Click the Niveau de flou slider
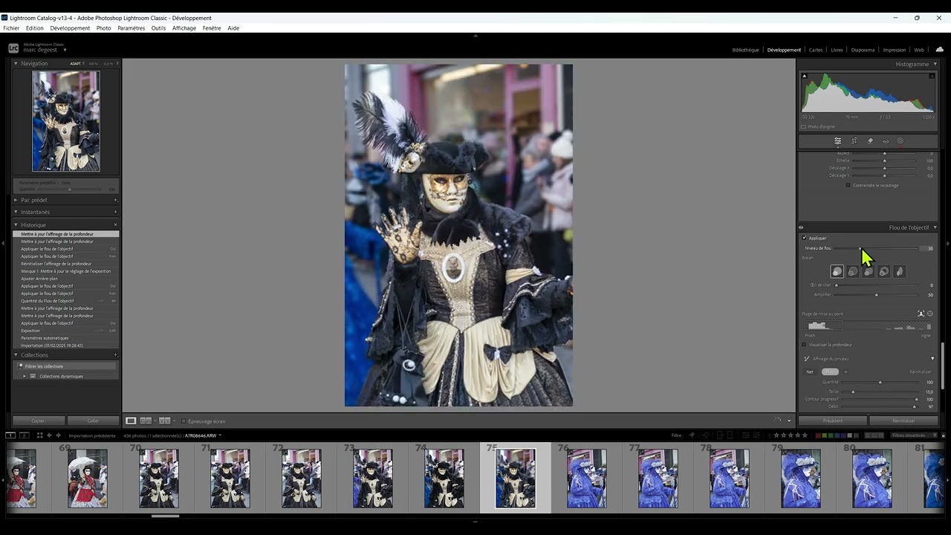This screenshot has width=951, height=535. [x=875, y=248]
